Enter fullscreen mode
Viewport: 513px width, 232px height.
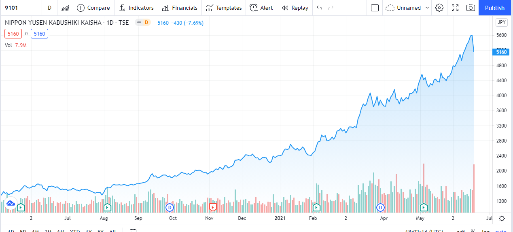point(455,8)
